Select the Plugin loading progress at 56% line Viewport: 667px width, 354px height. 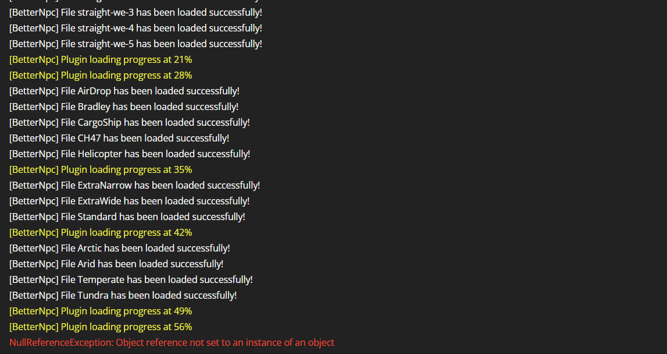101,327
